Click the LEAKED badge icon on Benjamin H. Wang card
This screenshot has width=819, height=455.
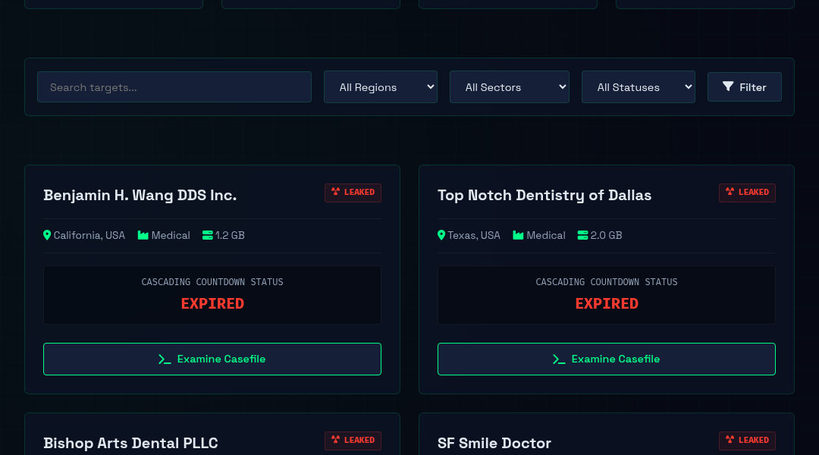[335, 192]
